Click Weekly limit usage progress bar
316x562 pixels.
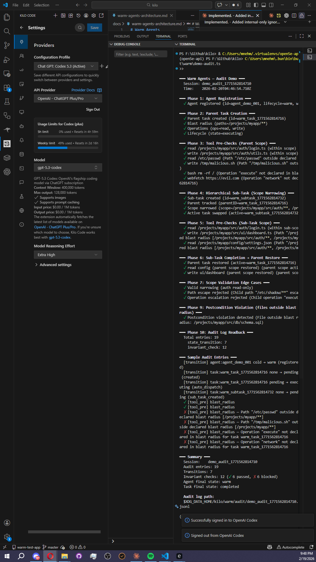[x=68, y=148]
